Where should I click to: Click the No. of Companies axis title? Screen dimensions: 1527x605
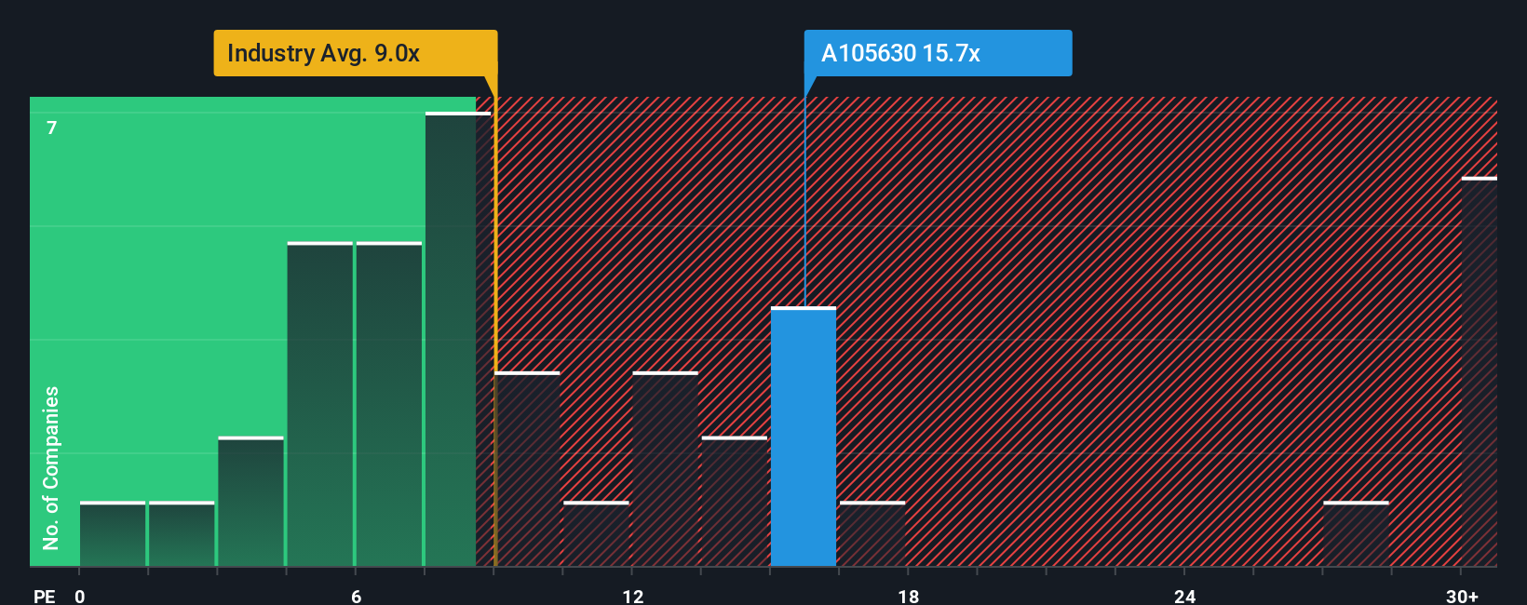51,467
